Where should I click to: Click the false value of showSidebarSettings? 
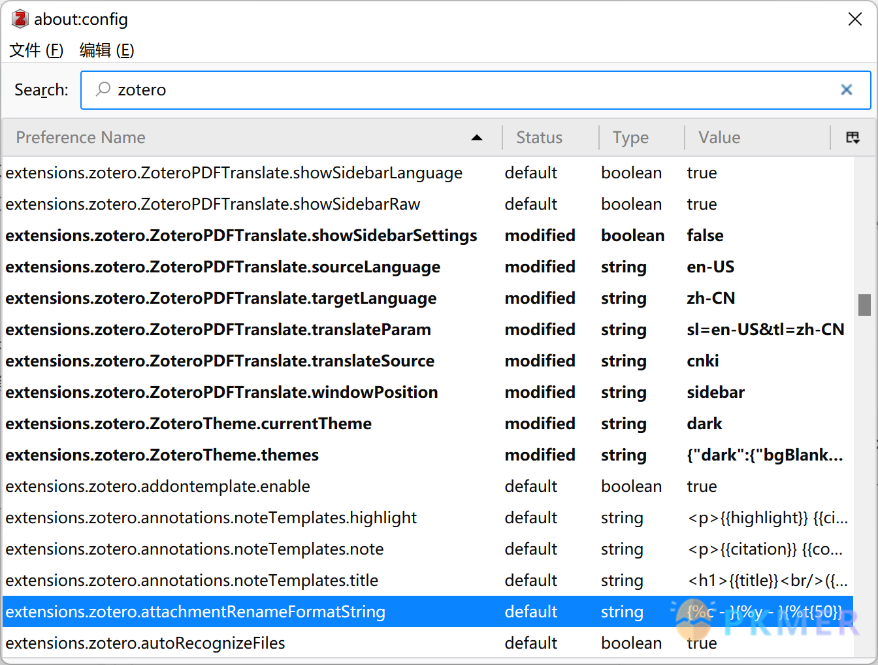pyautogui.click(x=705, y=235)
